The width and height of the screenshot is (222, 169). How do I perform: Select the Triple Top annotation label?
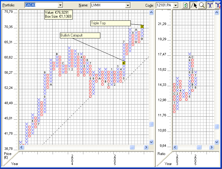point(110,23)
